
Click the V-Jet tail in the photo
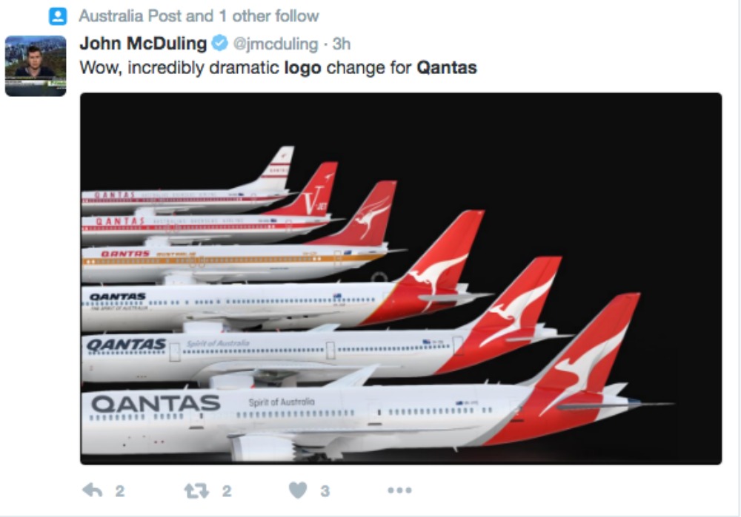(x=313, y=189)
